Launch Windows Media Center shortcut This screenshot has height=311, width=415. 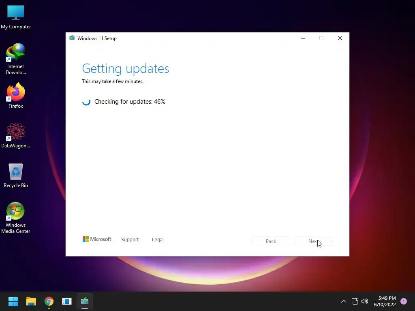tap(16, 217)
